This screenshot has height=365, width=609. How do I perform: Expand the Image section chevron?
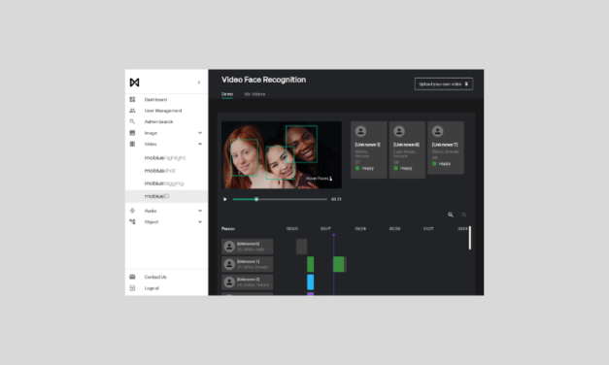(x=200, y=133)
